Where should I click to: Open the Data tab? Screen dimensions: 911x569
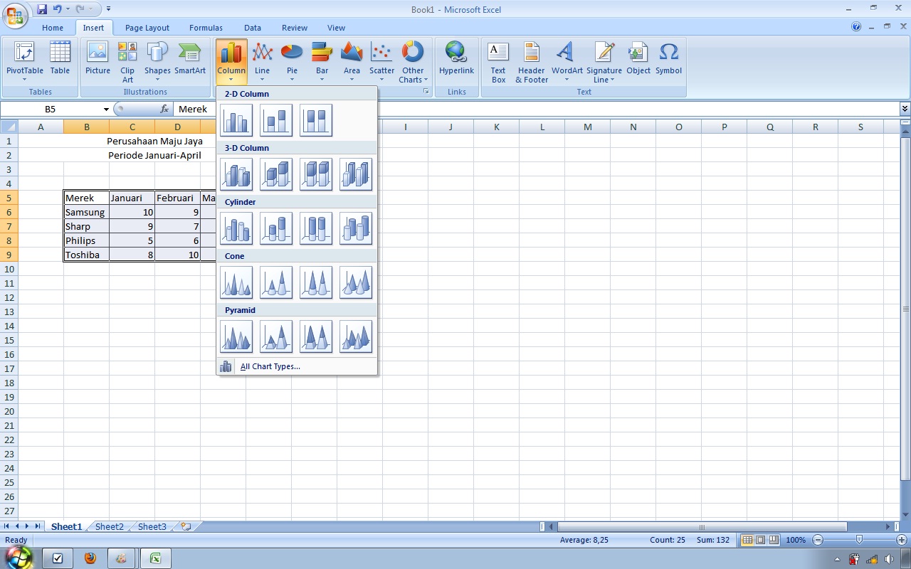pos(253,28)
